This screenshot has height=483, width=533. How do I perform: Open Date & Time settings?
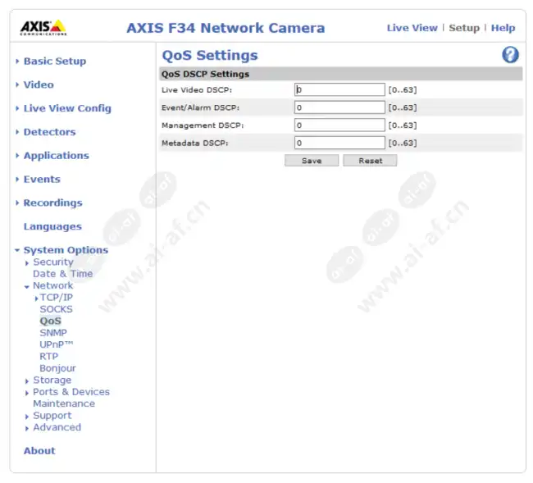point(62,274)
